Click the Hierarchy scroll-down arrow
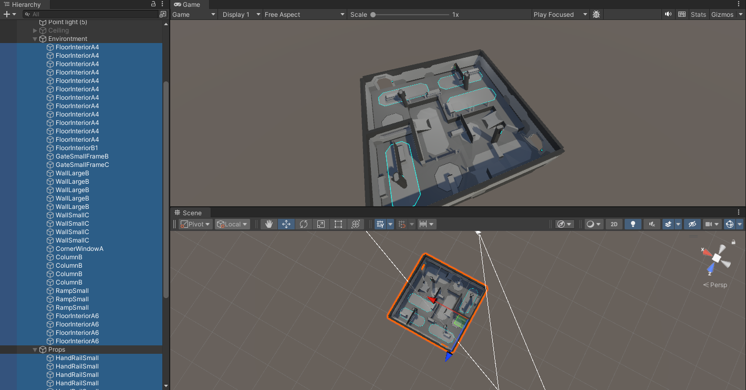Image resolution: width=746 pixels, height=390 pixels. pos(166,386)
